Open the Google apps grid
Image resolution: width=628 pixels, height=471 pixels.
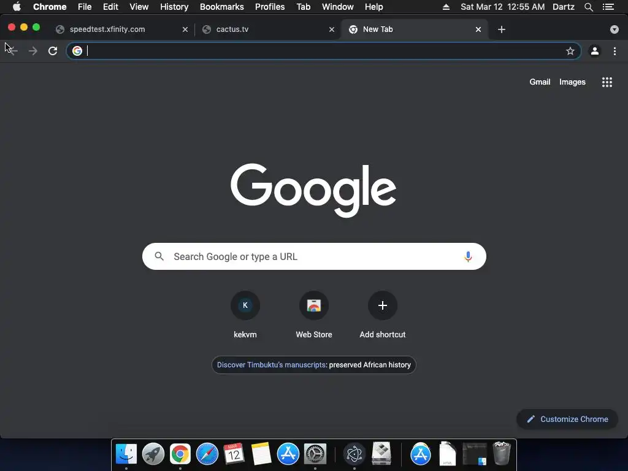pyautogui.click(x=607, y=82)
